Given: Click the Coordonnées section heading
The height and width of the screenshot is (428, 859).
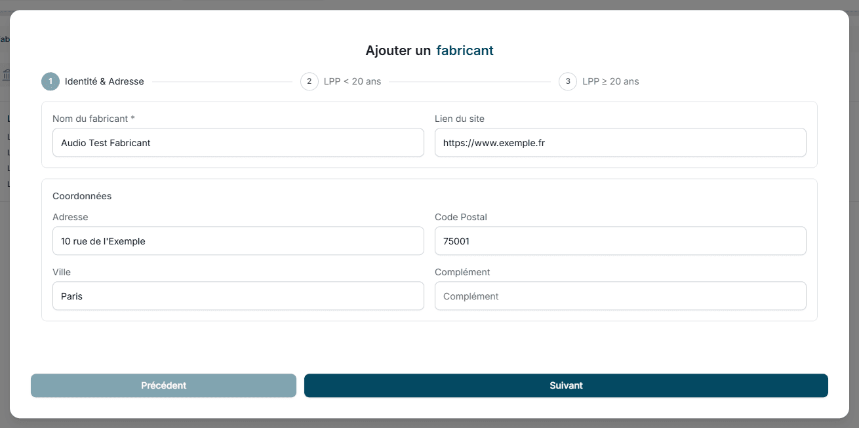Looking at the screenshot, I should [x=82, y=196].
